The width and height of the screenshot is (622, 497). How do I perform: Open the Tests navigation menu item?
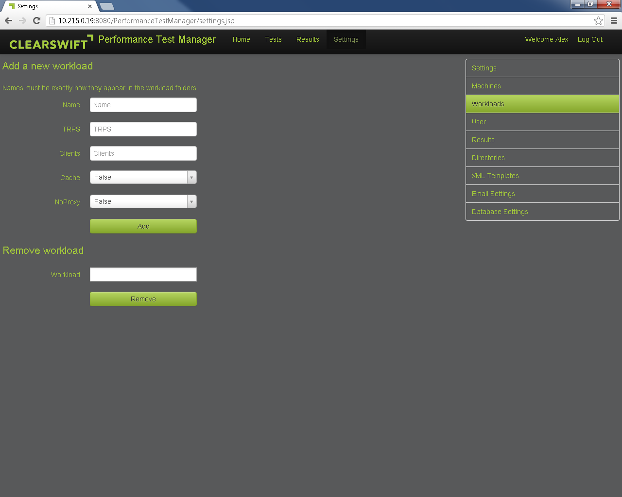tap(273, 39)
